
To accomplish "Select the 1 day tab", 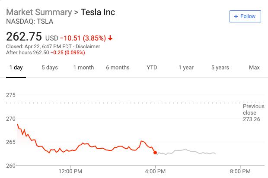I will tap(16, 68).
